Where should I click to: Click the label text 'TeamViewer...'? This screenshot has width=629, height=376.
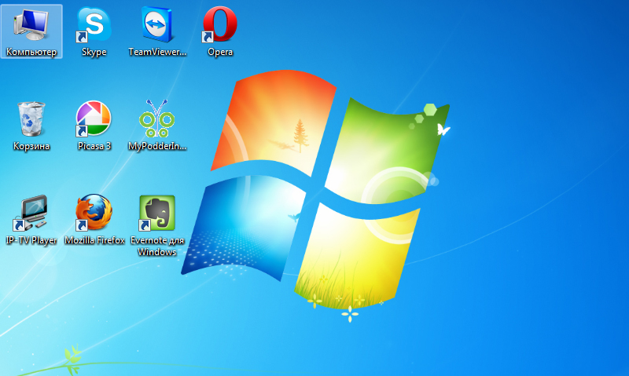(157, 52)
